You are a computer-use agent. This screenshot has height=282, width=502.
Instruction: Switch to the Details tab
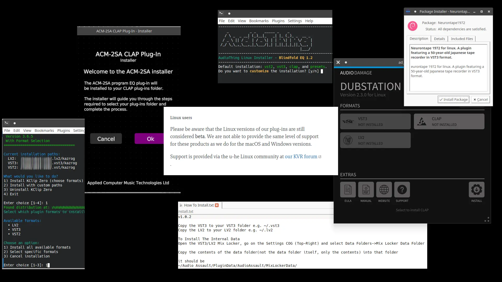tap(439, 39)
